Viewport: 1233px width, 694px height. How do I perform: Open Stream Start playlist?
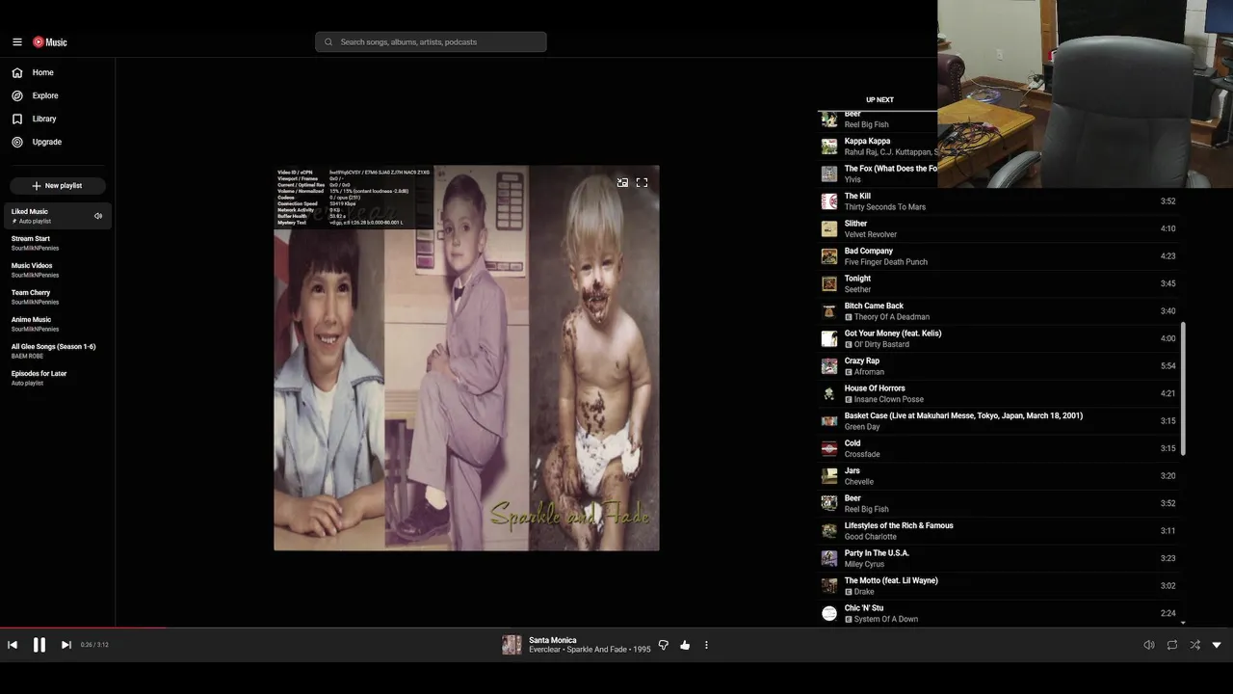coord(58,243)
